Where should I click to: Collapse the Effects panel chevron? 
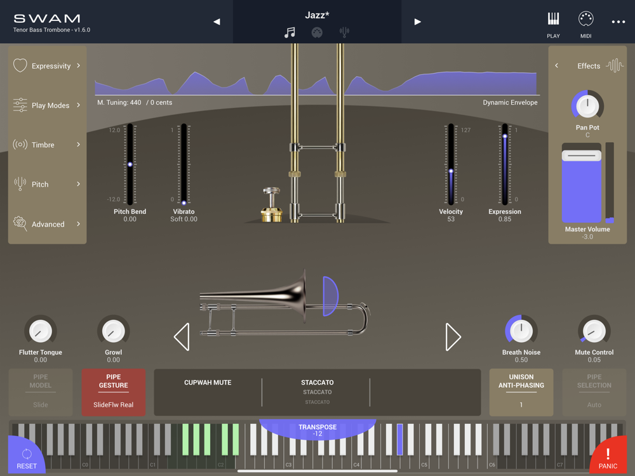[x=556, y=65]
